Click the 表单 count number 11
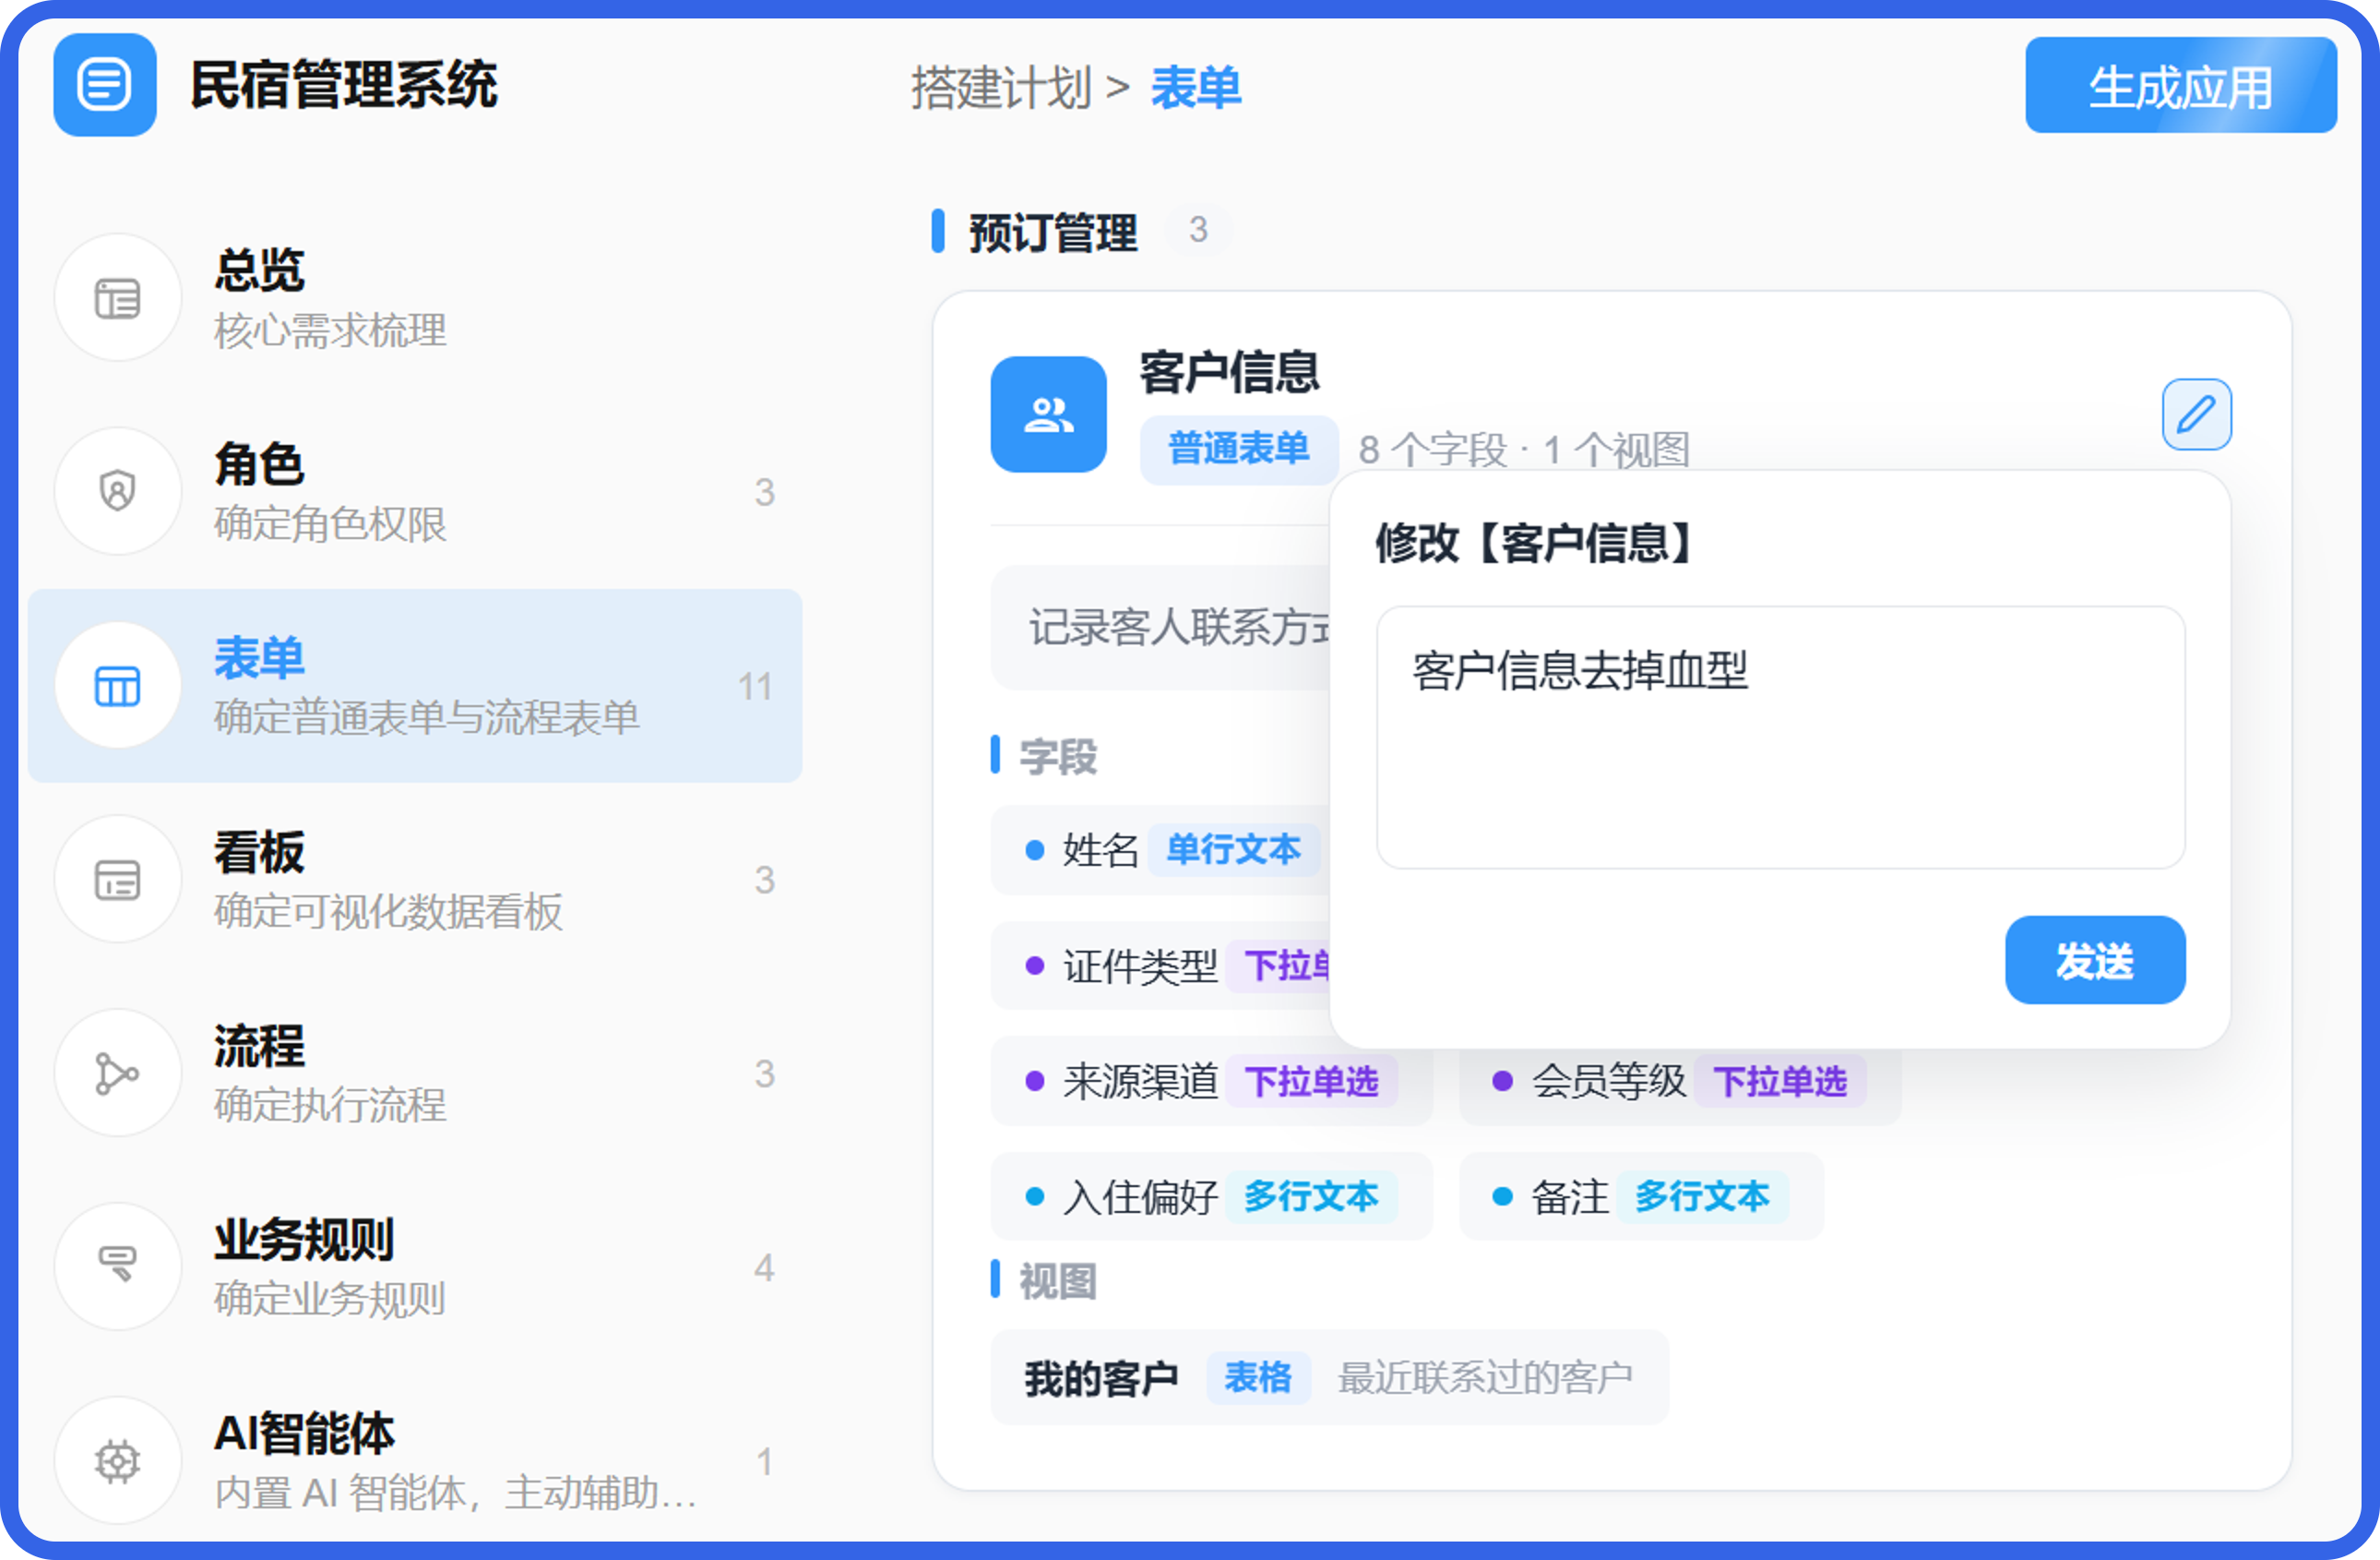The height and width of the screenshot is (1560, 2380). click(755, 688)
